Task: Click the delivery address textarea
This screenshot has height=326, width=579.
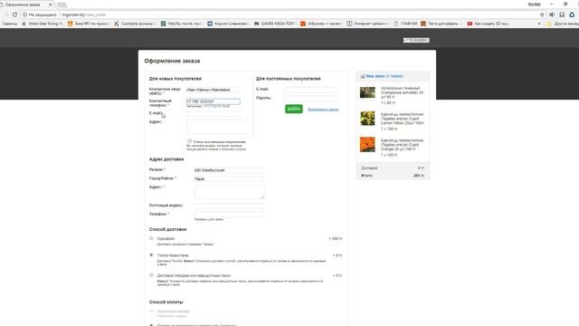Action: click(229, 192)
